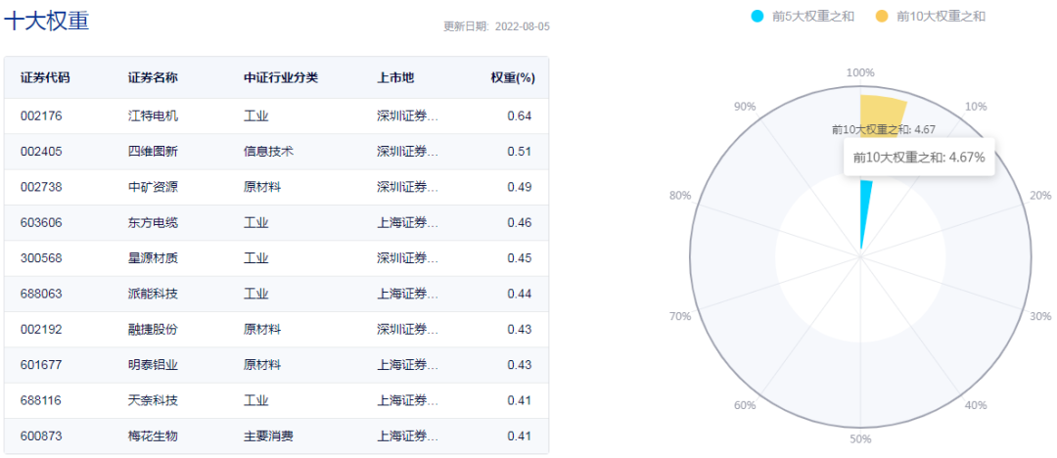Click the 0.44 weight value
This screenshot has width=1057, height=458.
[x=519, y=294]
